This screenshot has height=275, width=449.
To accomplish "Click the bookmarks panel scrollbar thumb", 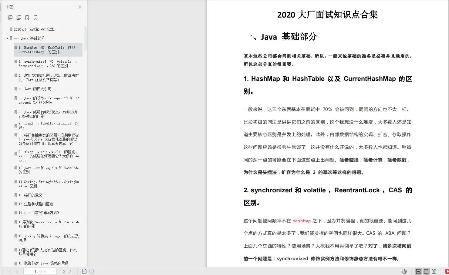I will click(x=86, y=38).
